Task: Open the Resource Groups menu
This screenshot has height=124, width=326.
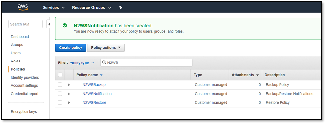Action: point(91,8)
